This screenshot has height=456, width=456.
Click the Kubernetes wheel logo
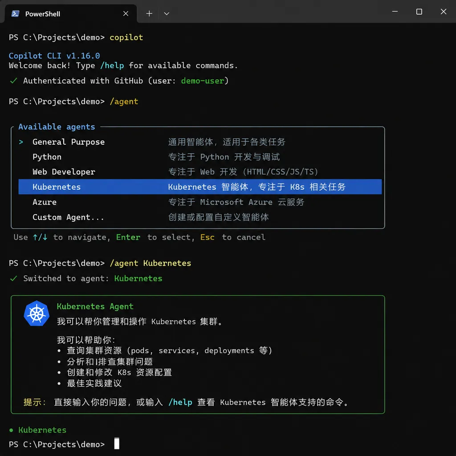pos(37,313)
